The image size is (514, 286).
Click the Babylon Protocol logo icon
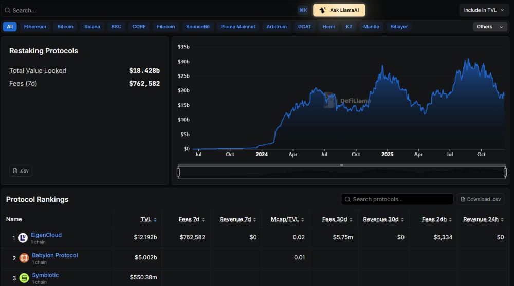24,258
